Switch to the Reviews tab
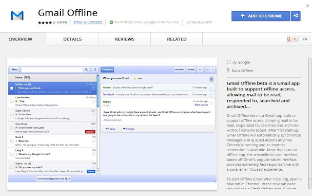This screenshot has width=312, height=196. coord(124,39)
